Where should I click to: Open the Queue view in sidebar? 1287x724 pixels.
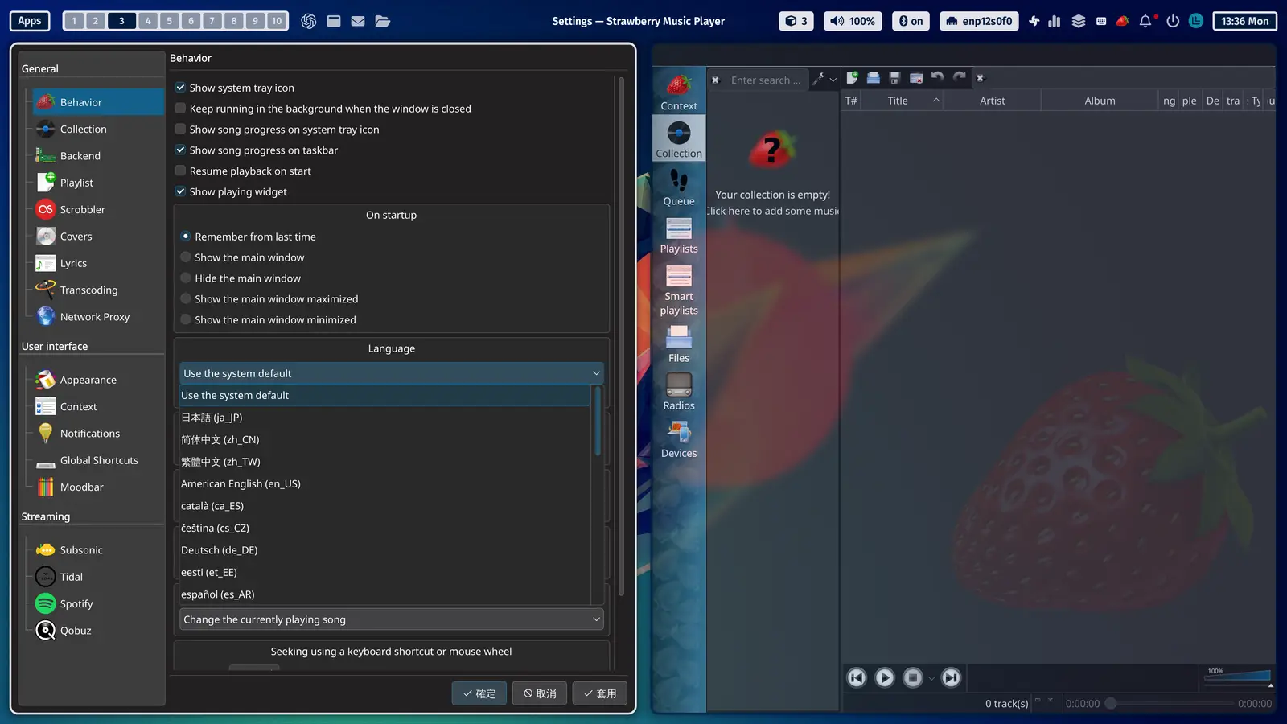pos(679,187)
